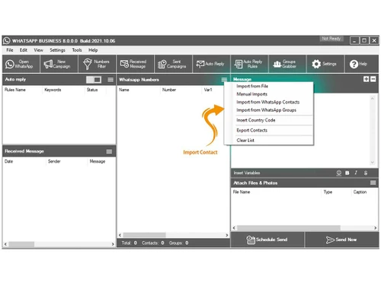Click message box scroll down arrow
The image size is (381, 285).
point(373,163)
